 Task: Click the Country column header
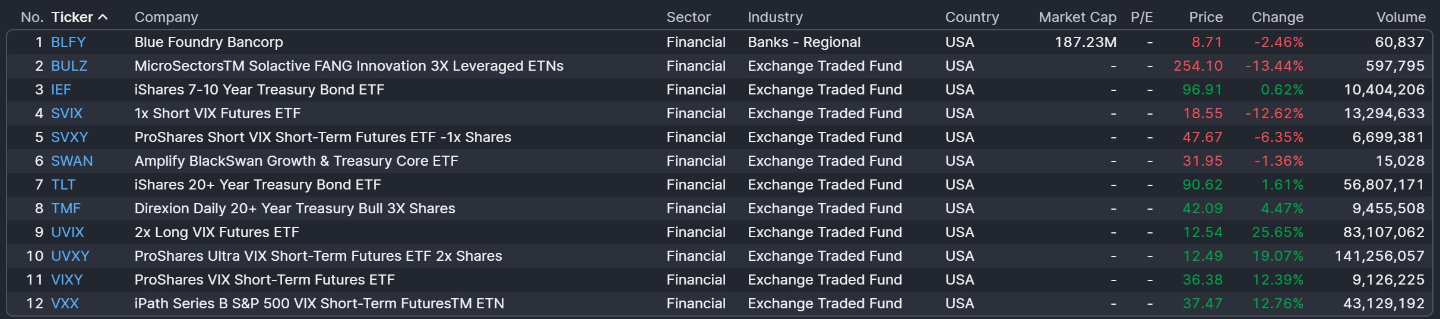click(971, 17)
